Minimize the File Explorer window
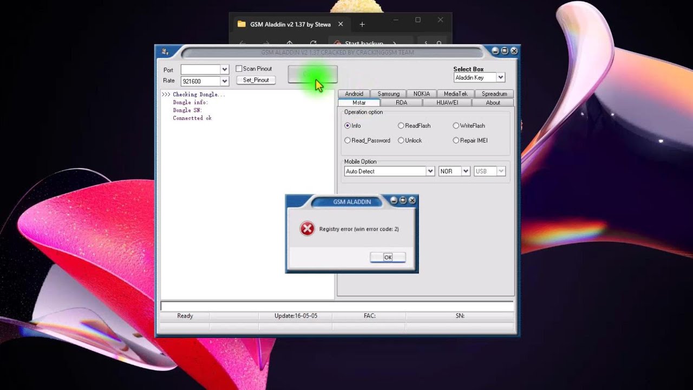The height and width of the screenshot is (390, 693). point(396,20)
